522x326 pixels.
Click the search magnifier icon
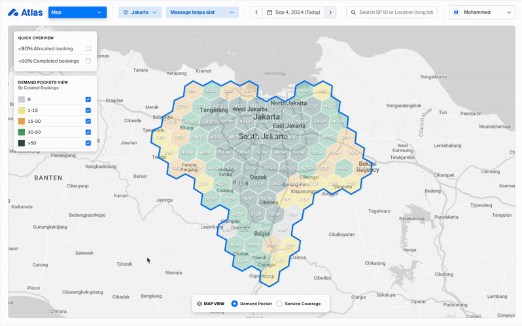point(353,12)
